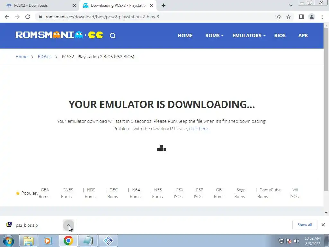Open N64 Roms popular link
The height and width of the screenshot is (247, 329).
[135, 193]
